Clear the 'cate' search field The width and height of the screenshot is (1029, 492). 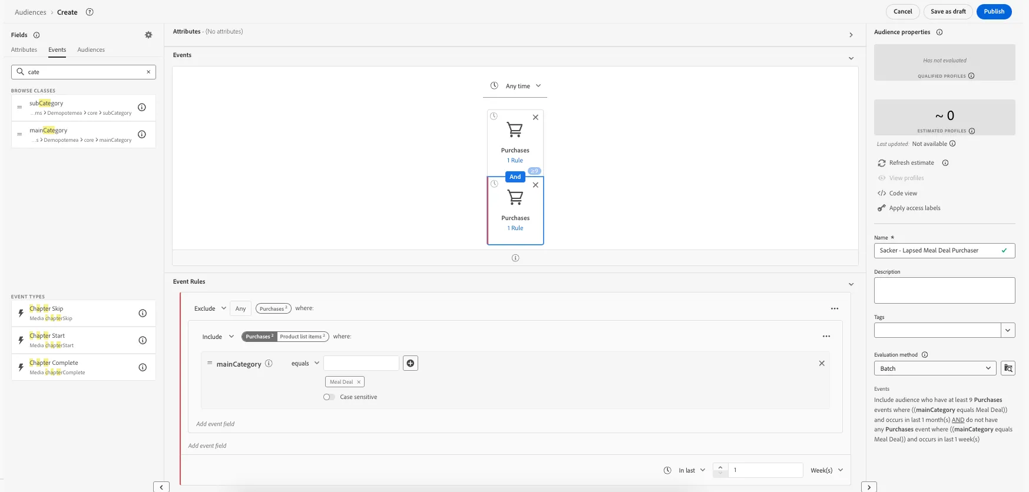click(x=148, y=72)
